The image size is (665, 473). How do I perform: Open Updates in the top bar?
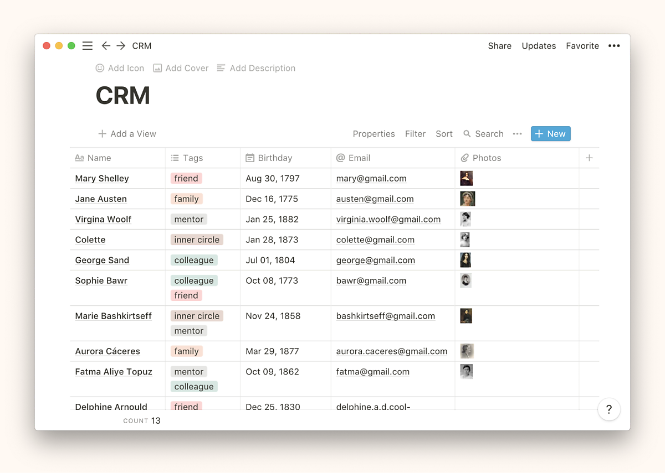click(539, 46)
